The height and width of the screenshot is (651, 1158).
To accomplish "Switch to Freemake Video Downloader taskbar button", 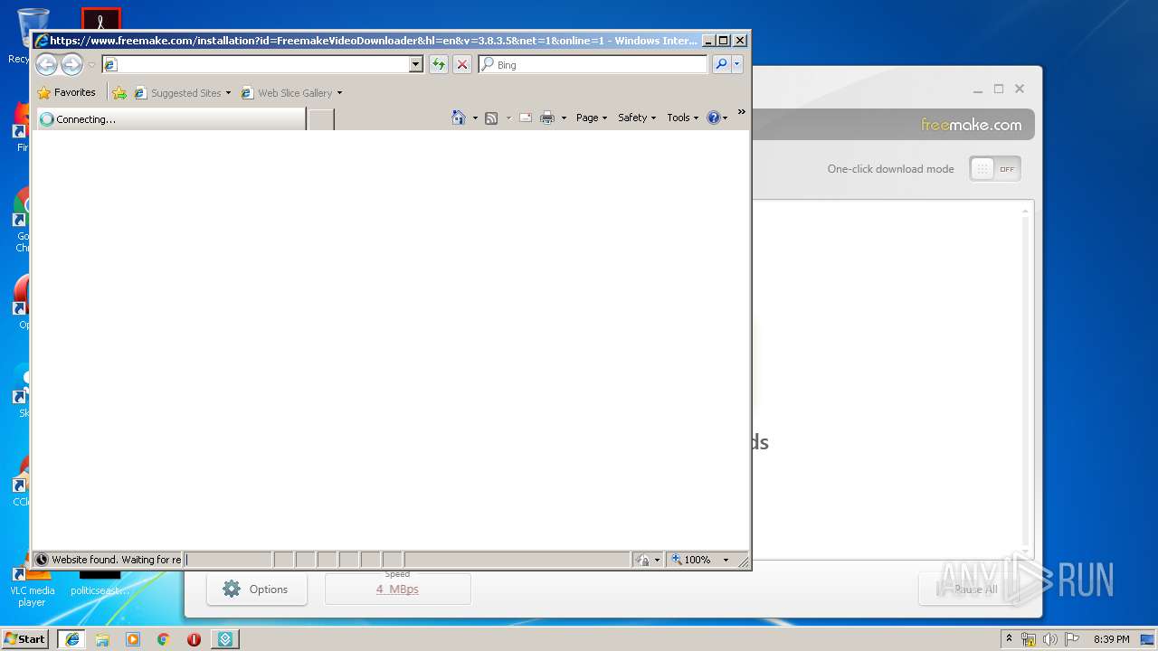I will point(225,639).
